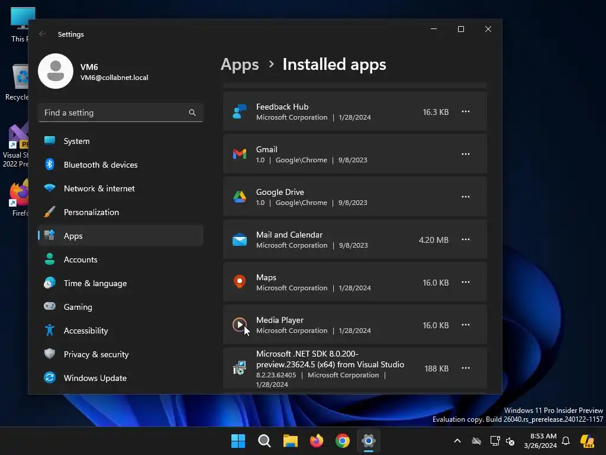Select Windows Update in the sidebar

click(121, 377)
